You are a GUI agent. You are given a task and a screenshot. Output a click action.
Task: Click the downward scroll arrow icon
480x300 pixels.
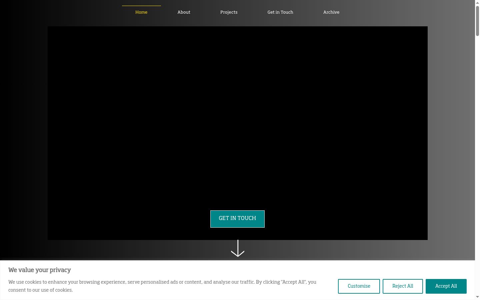pyautogui.click(x=238, y=248)
